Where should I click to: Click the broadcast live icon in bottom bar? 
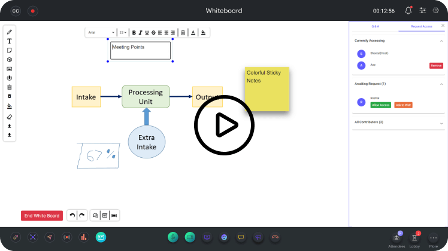(x=67, y=237)
